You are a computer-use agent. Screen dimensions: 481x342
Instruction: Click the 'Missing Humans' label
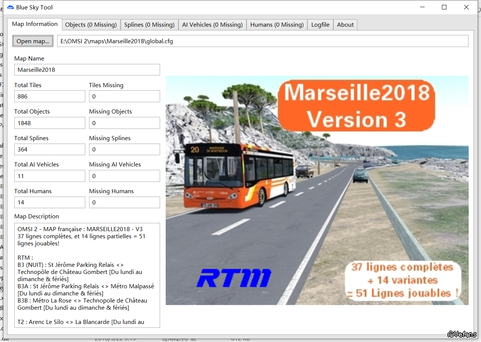click(111, 191)
